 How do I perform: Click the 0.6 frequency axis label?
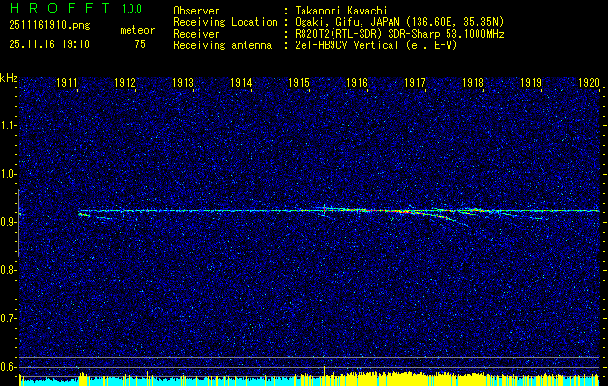[x=9, y=366]
